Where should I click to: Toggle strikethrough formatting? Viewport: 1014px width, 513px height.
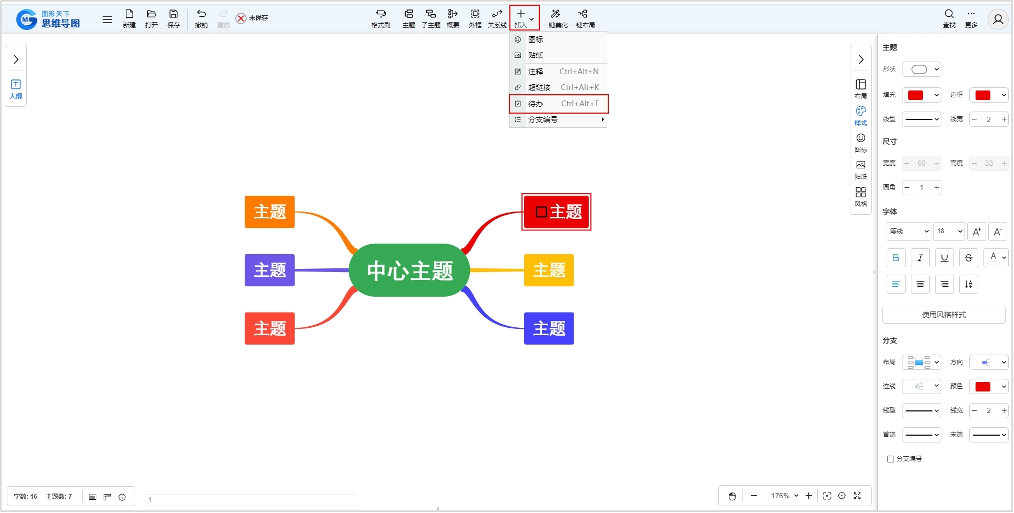(968, 258)
